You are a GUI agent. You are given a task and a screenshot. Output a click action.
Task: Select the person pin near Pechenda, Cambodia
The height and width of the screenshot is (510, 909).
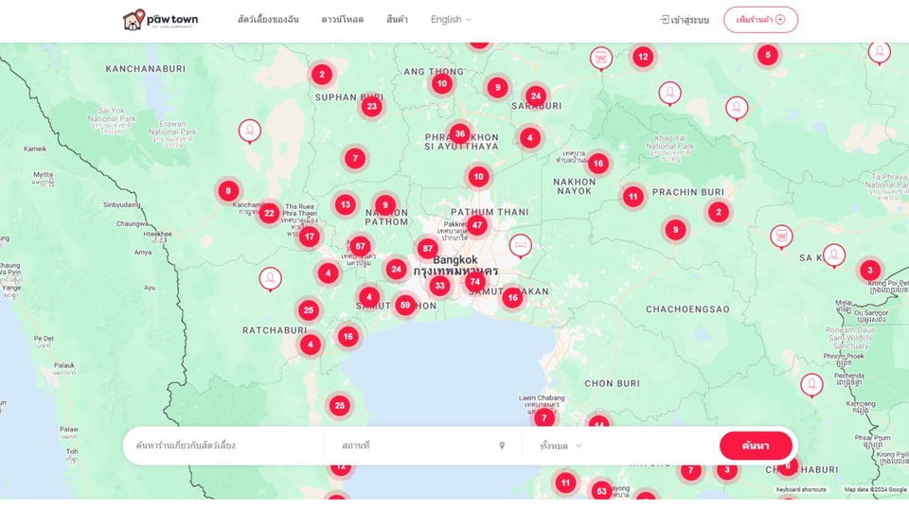[x=811, y=385]
